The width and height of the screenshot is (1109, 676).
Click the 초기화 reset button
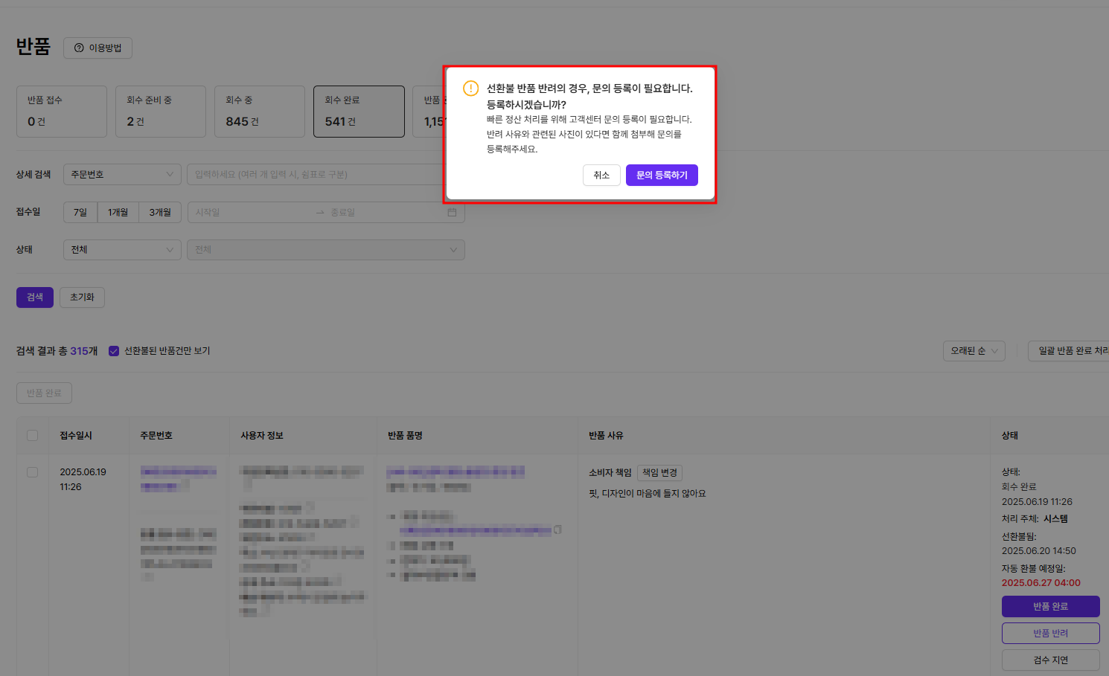82,297
